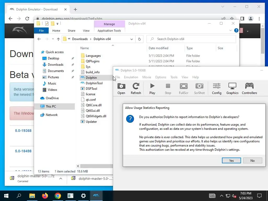Image resolution: width=268 pixels, height=201 pixels.
Task: Open the Quick Access Toolbar customize dropdown
Action: click(x=57, y=24)
